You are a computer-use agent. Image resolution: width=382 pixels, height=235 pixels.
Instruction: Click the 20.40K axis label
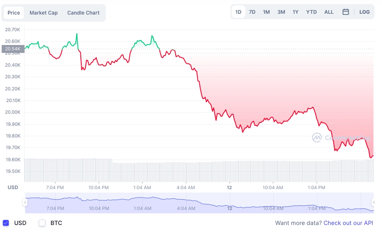coord(12,65)
